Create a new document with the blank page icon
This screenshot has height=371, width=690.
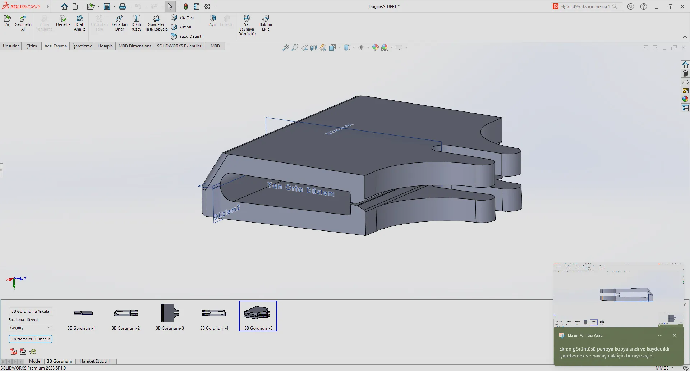(75, 6)
